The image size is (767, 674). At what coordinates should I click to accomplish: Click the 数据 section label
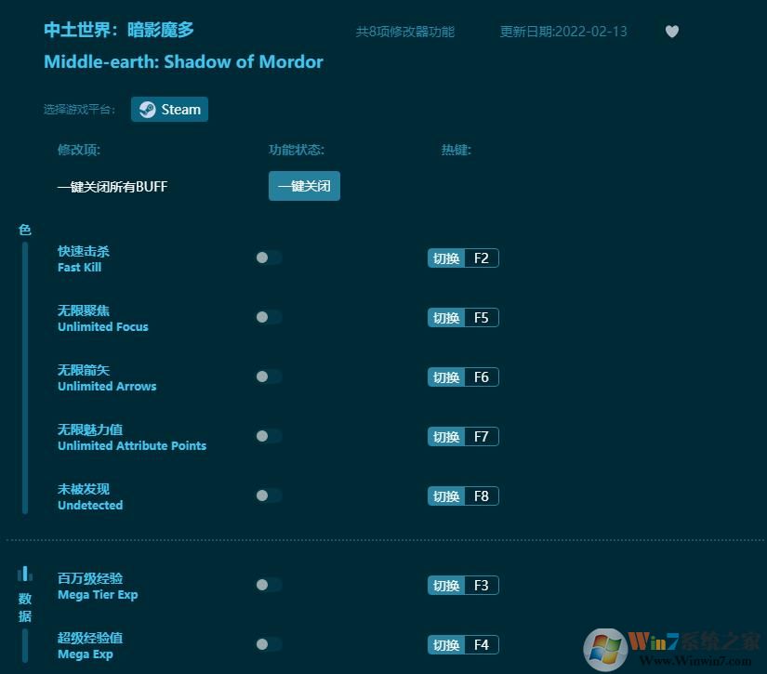point(25,607)
